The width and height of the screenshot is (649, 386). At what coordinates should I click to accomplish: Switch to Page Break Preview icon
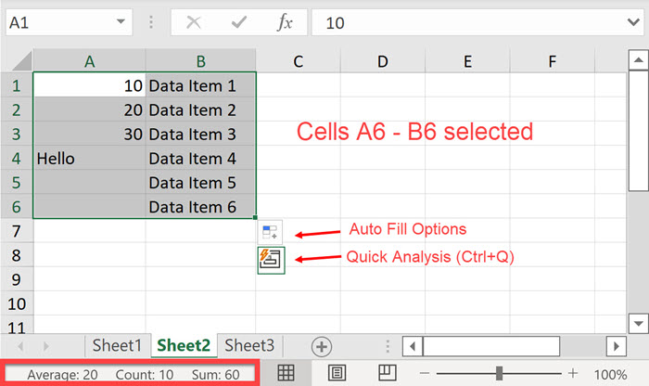388,372
